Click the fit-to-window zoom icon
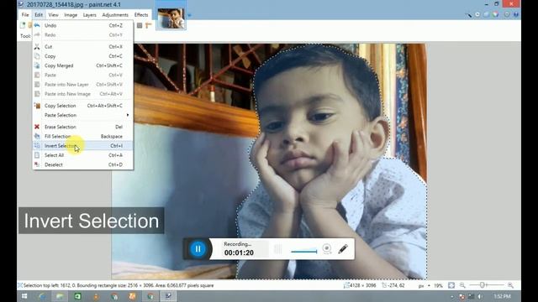The height and width of the screenshot is (302, 538). tap(451, 285)
